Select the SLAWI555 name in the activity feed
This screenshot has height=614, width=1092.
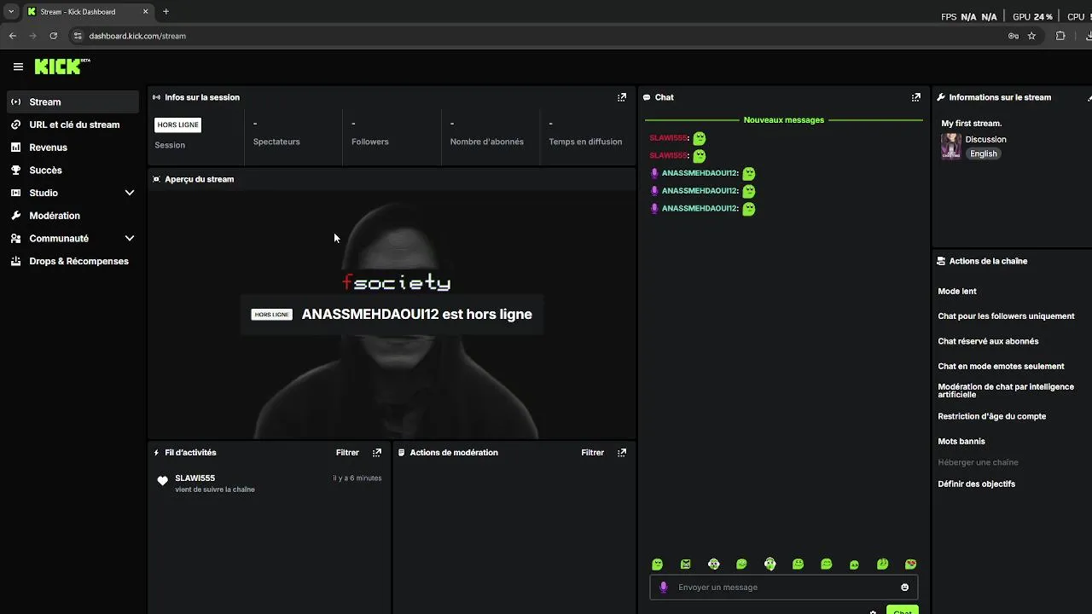[195, 478]
